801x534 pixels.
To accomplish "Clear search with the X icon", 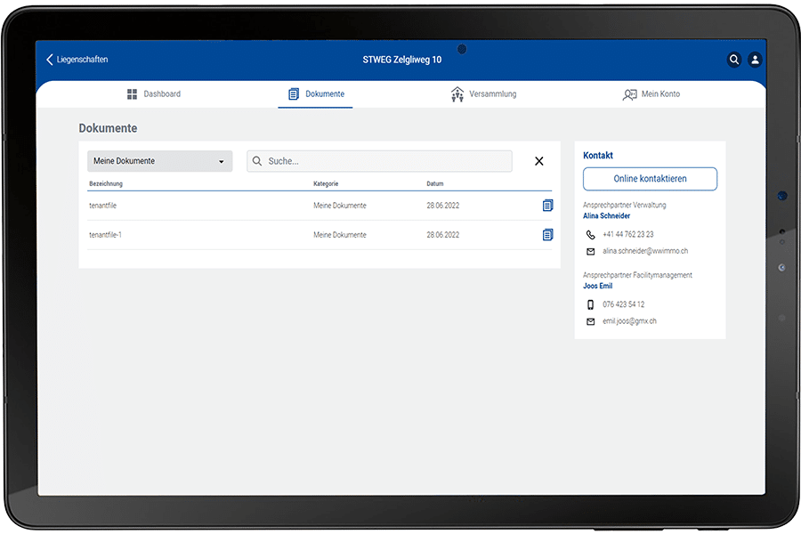I will [x=538, y=161].
